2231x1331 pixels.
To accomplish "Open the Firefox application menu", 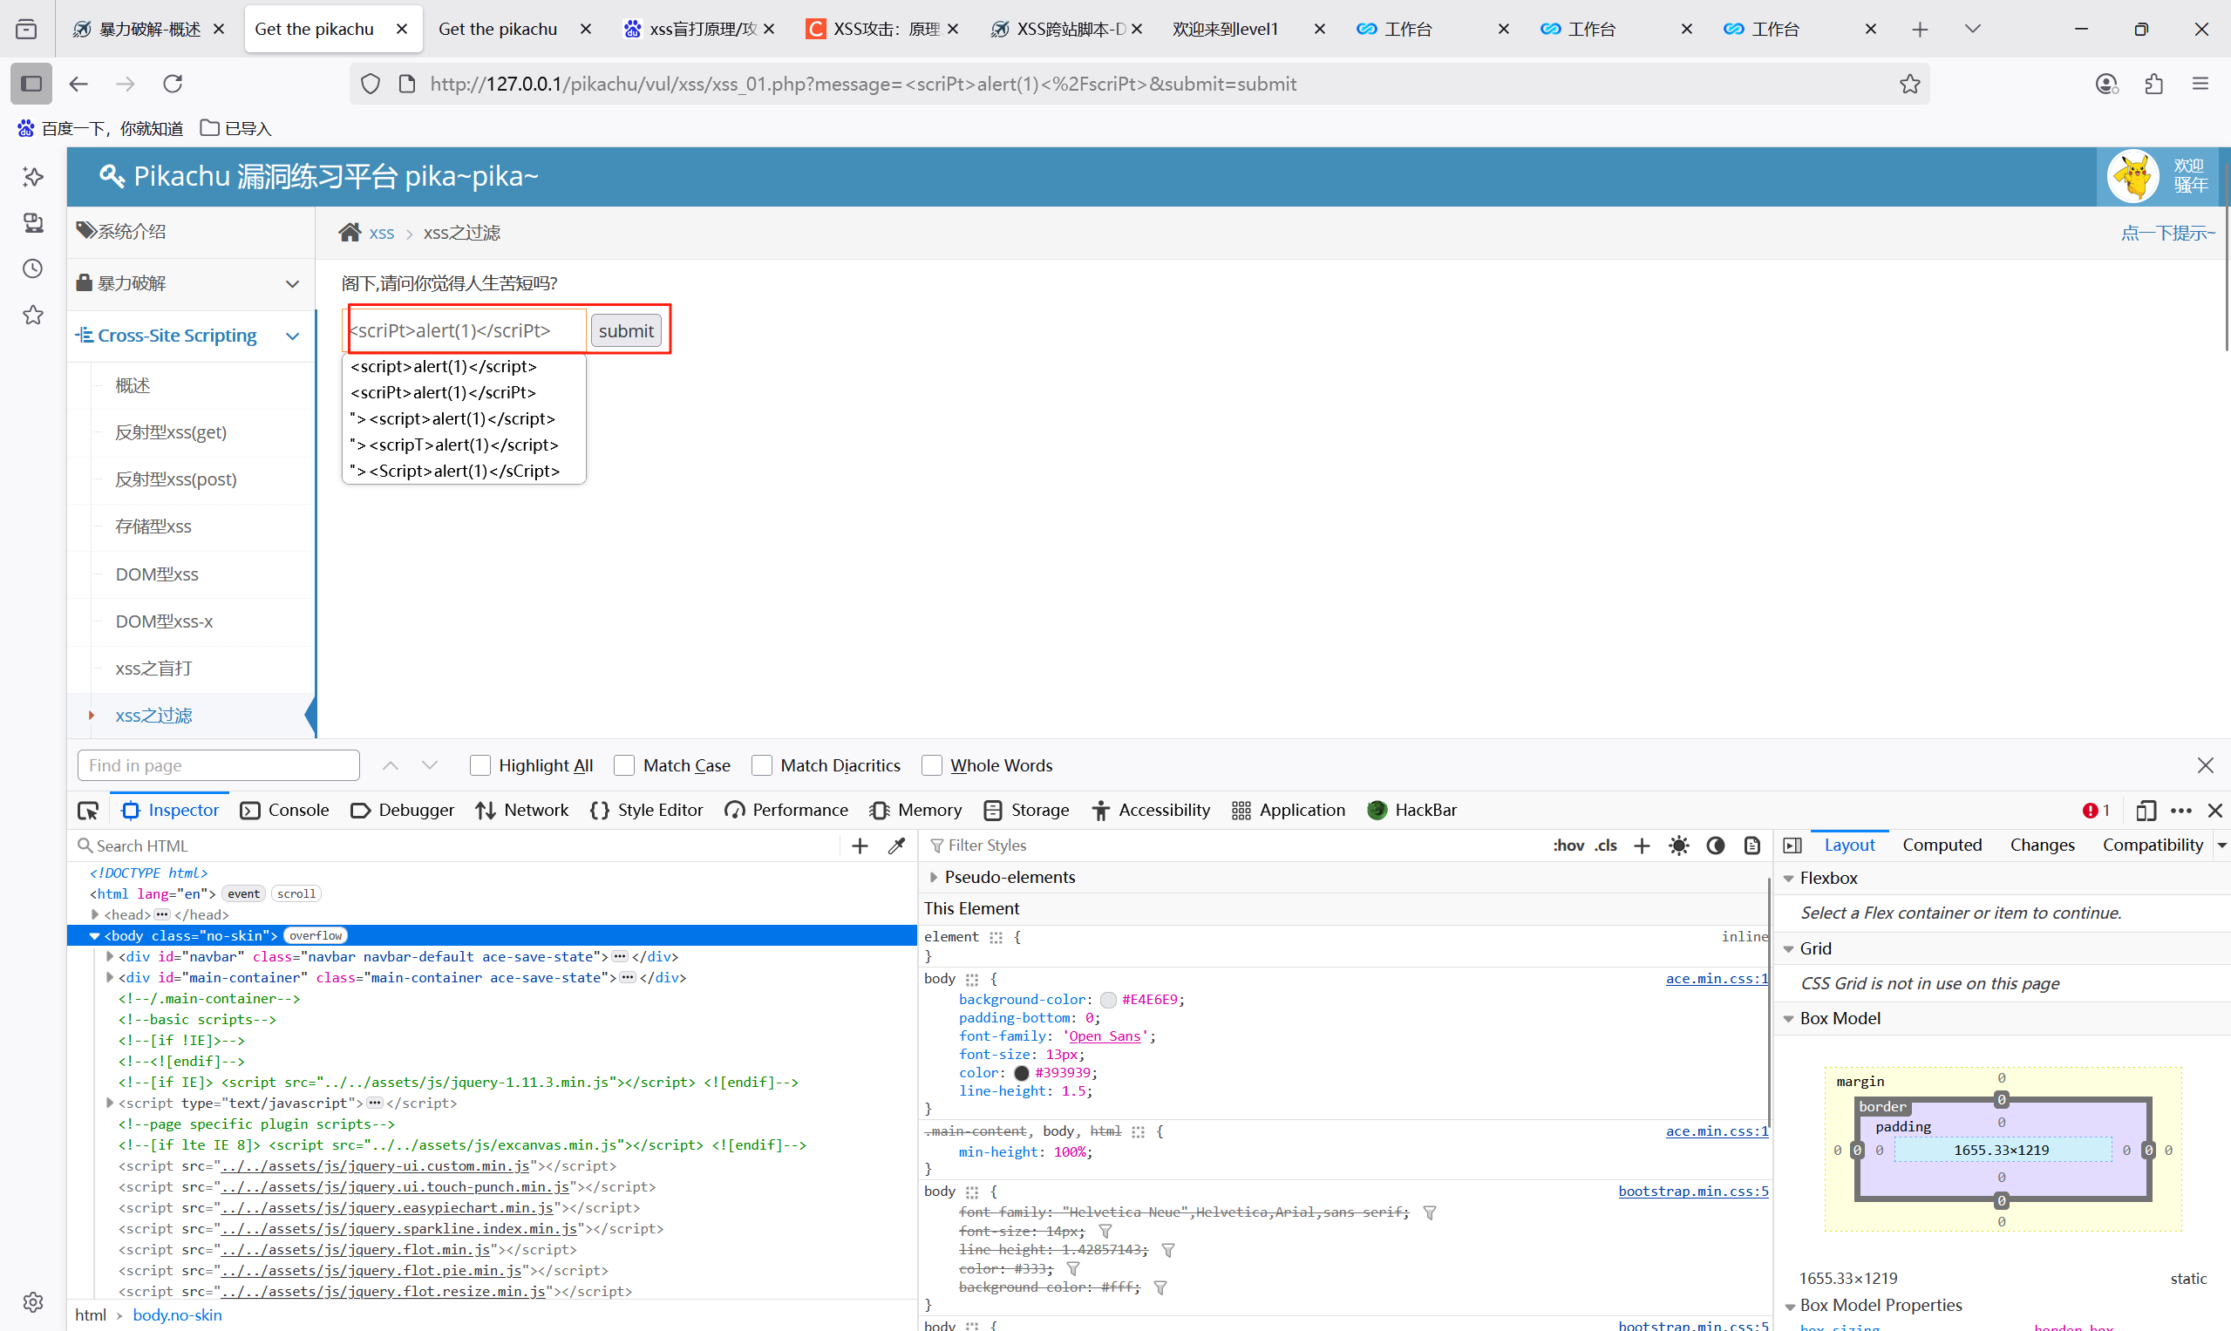I will (x=2200, y=84).
